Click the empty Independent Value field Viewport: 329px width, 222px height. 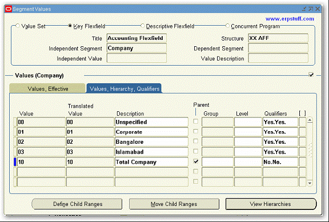click(x=137, y=58)
